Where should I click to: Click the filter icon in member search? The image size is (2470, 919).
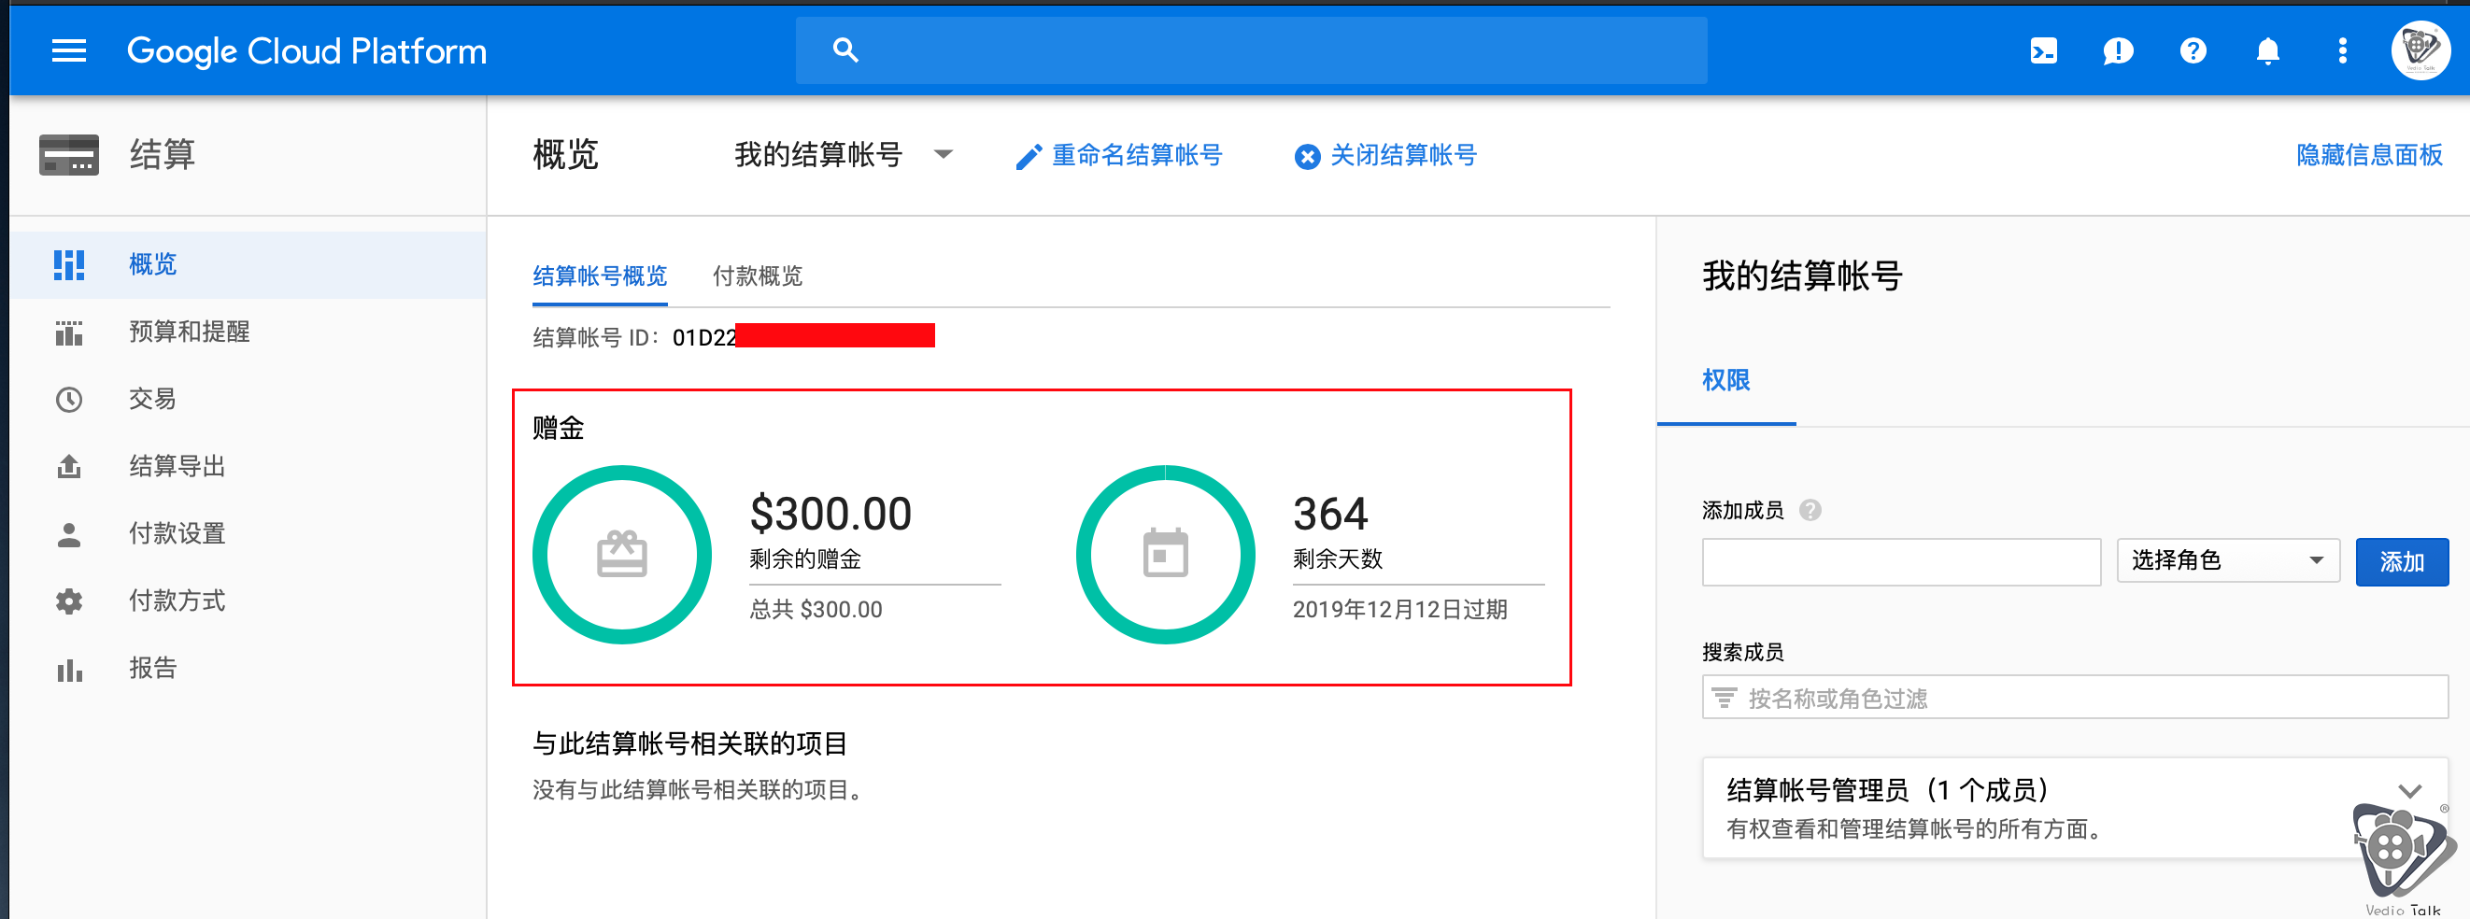(x=1724, y=699)
